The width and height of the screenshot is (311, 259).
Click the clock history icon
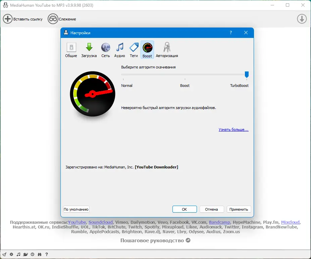tap(33, 254)
